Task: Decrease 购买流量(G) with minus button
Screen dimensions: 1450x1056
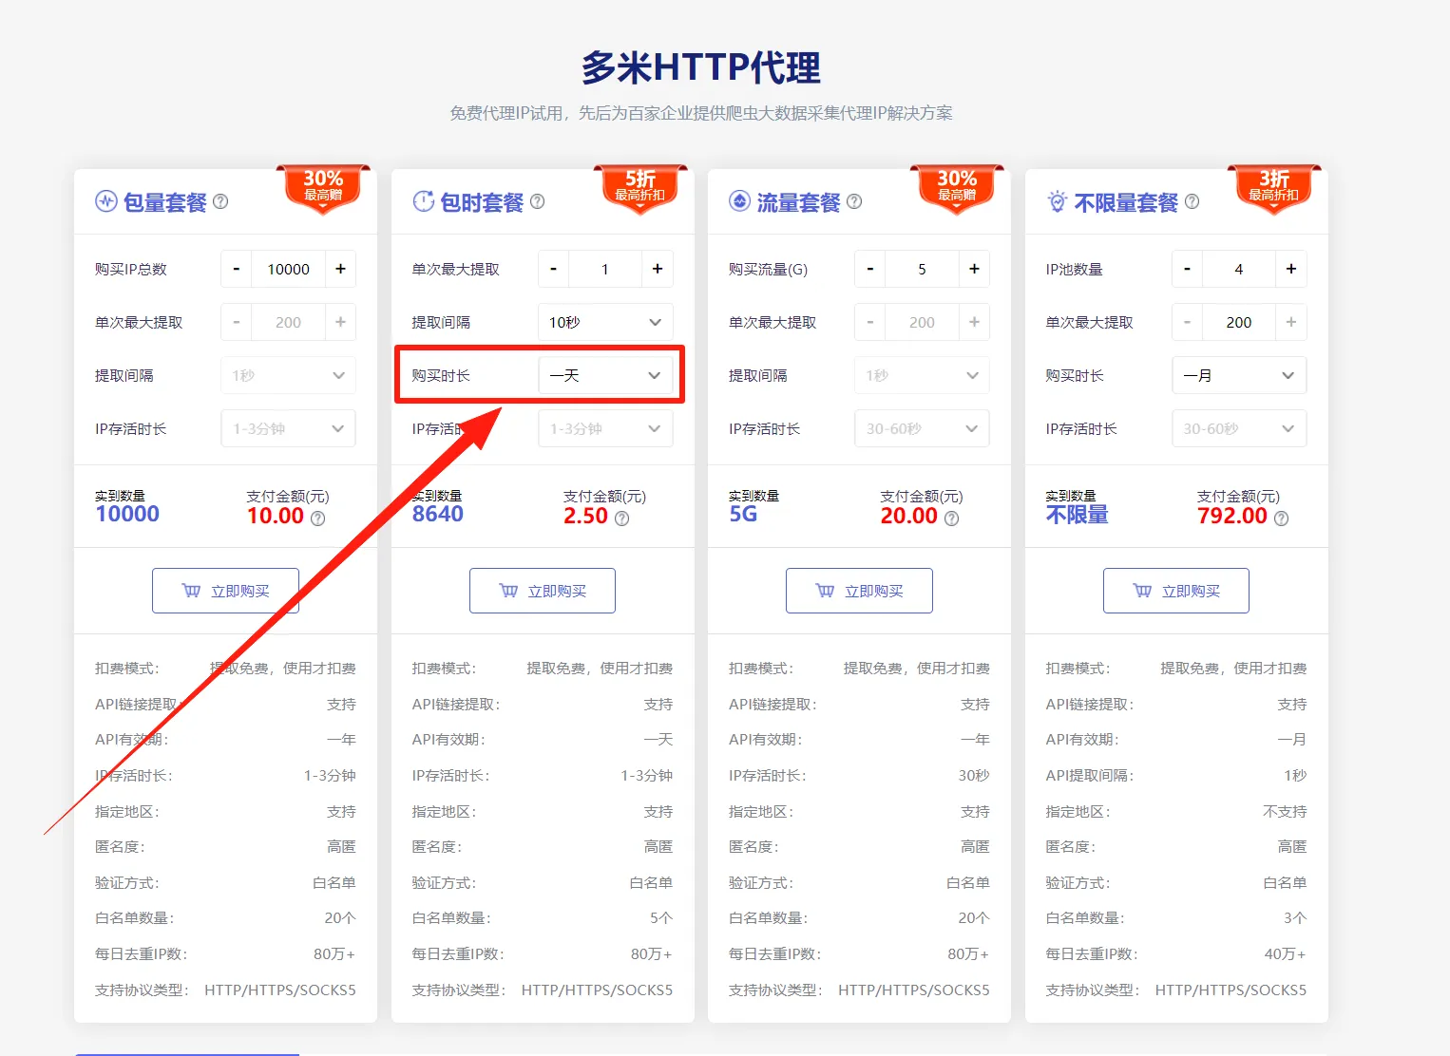Action: (870, 269)
